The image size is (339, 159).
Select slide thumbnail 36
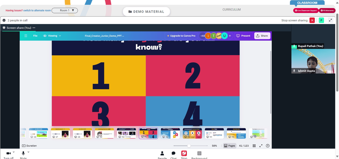[39, 133]
